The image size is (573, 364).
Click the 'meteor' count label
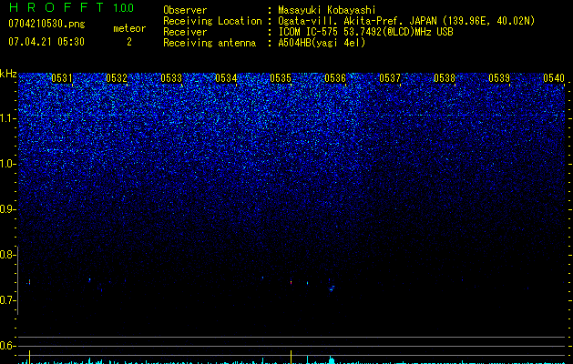point(129,28)
